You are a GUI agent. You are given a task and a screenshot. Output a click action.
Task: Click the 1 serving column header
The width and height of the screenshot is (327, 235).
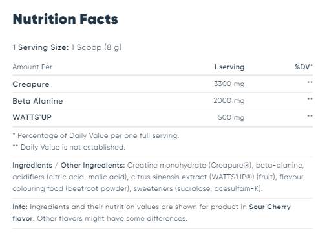click(x=229, y=67)
